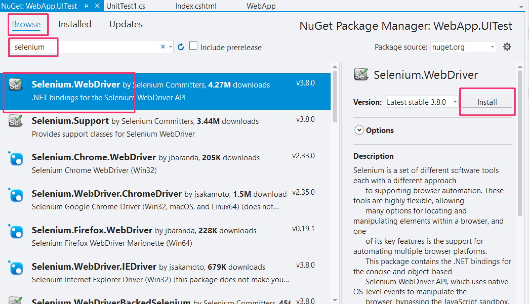Clear the selenium search text
529x304 pixels.
(x=163, y=47)
